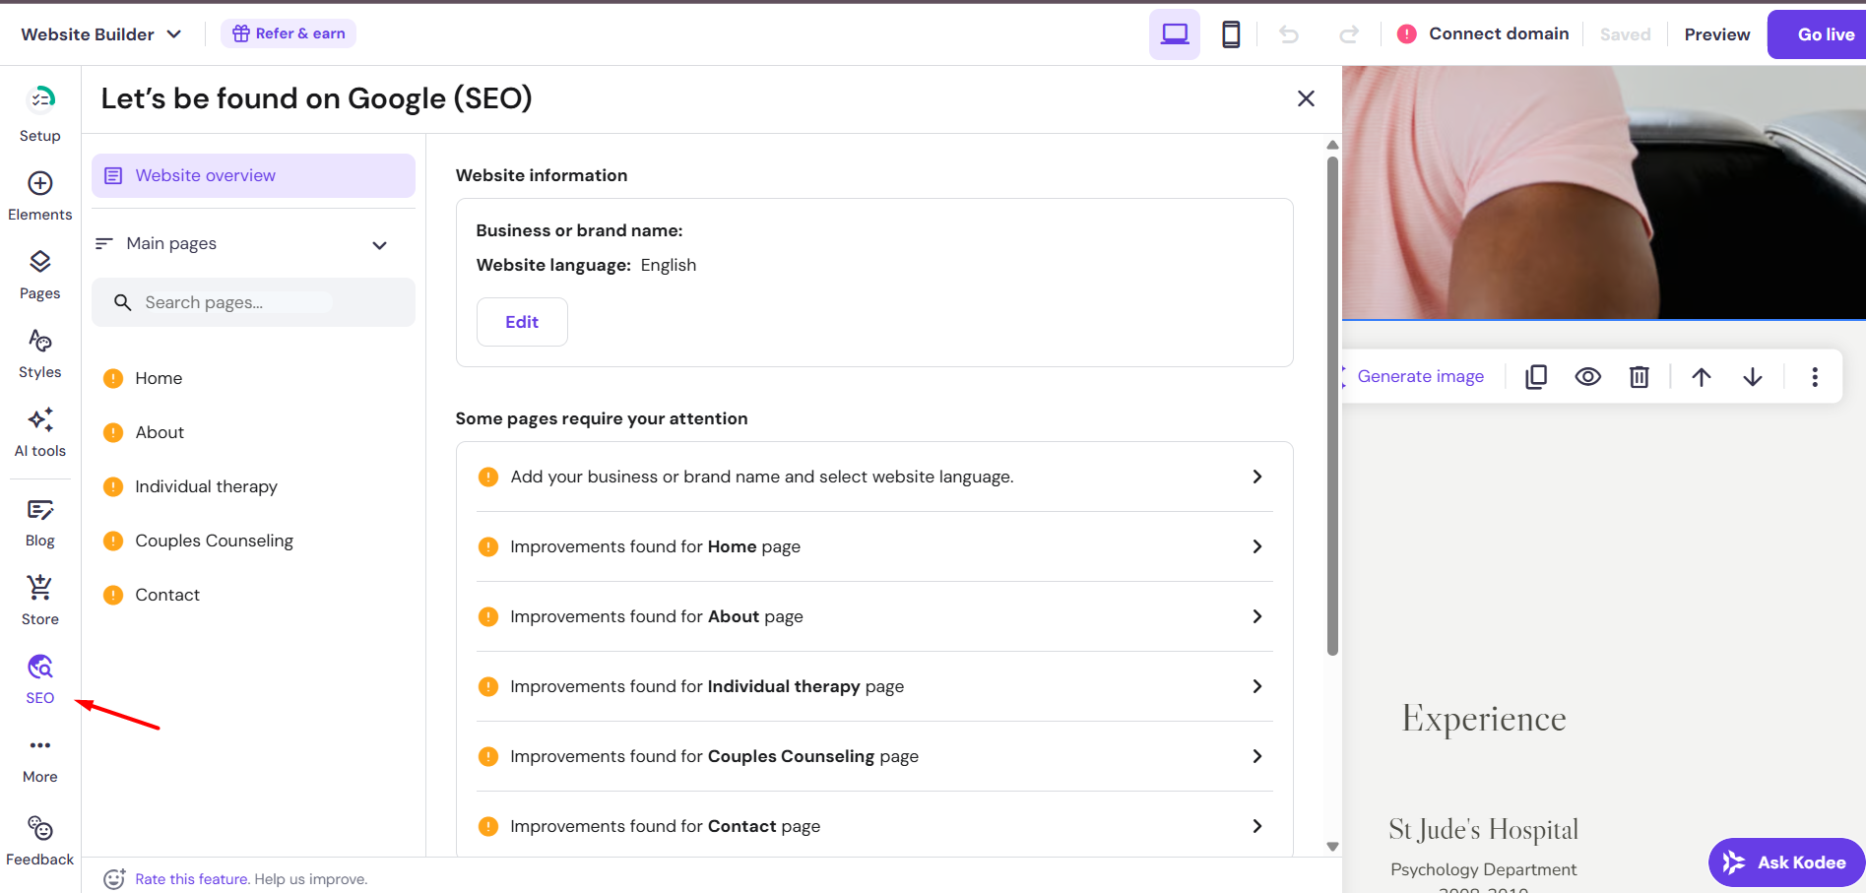The width and height of the screenshot is (1866, 893).
Task: Select the Website overview tab
Action: click(x=253, y=175)
